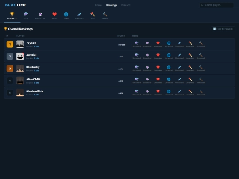The height and width of the screenshot is (179, 239).
Task: Click the BLUETIER logo
Action: point(15,5)
